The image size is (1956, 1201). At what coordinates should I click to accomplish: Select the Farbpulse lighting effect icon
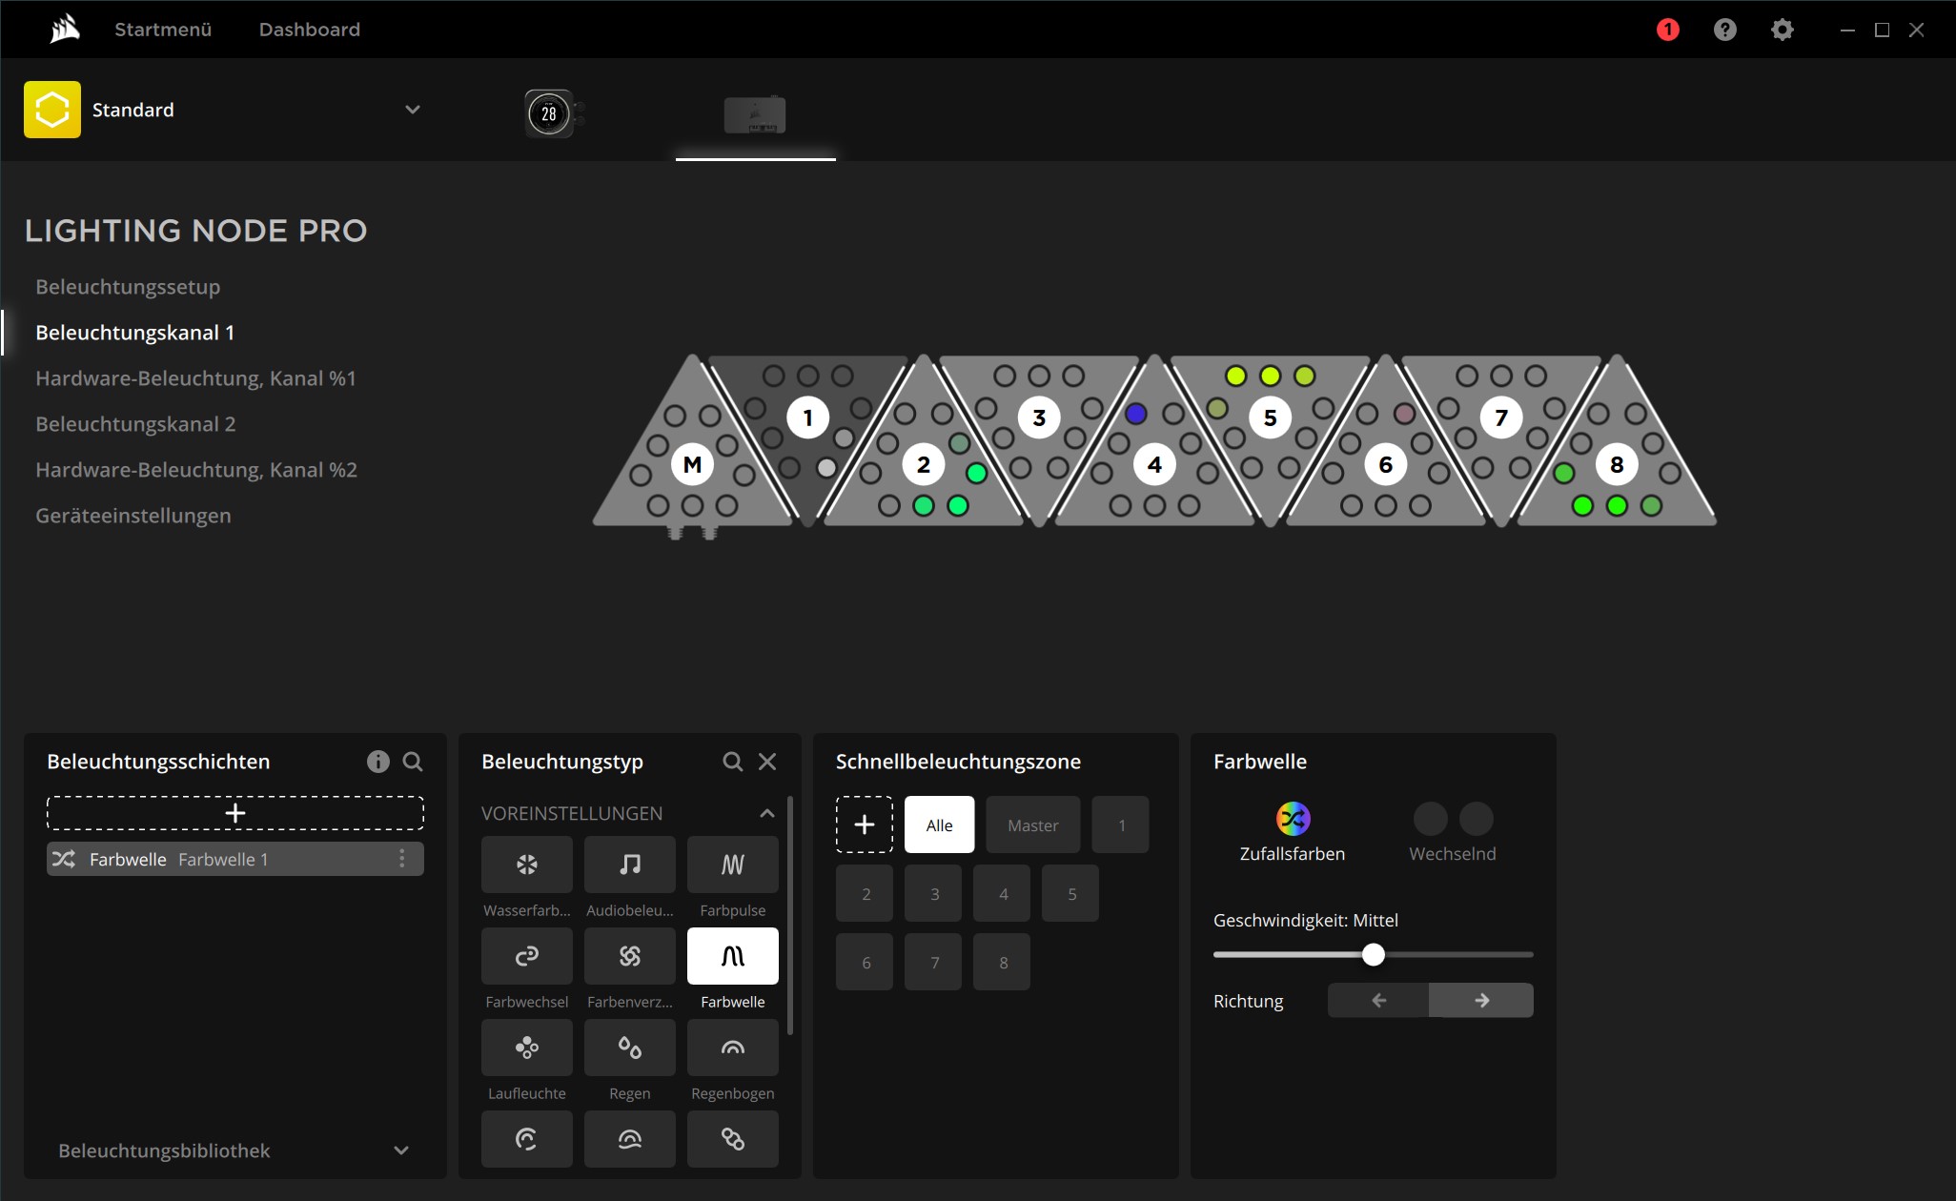pyautogui.click(x=732, y=865)
